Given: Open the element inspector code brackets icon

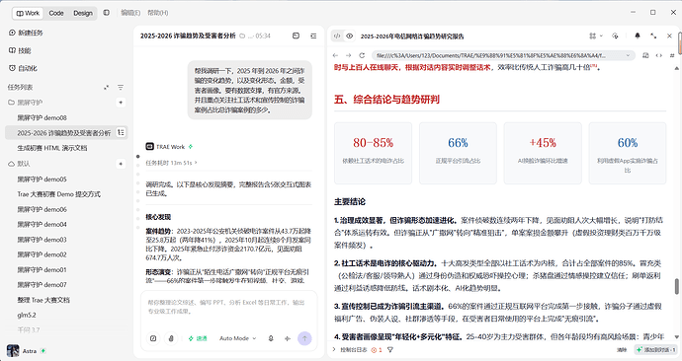Looking at the screenshot, I should 659,55.
